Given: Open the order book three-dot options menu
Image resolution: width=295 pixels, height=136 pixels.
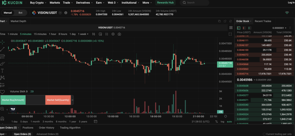Looking at the screenshot, I should tap(290, 28).
